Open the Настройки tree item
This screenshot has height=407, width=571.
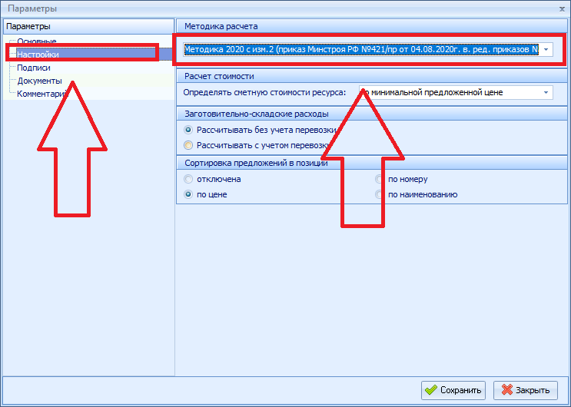point(38,55)
